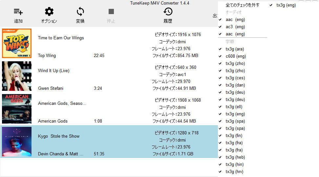The height and width of the screenshot is (177, 319).
Task: Click title 'Time to Earn Our Wings'
Action: tap(61, 38)
